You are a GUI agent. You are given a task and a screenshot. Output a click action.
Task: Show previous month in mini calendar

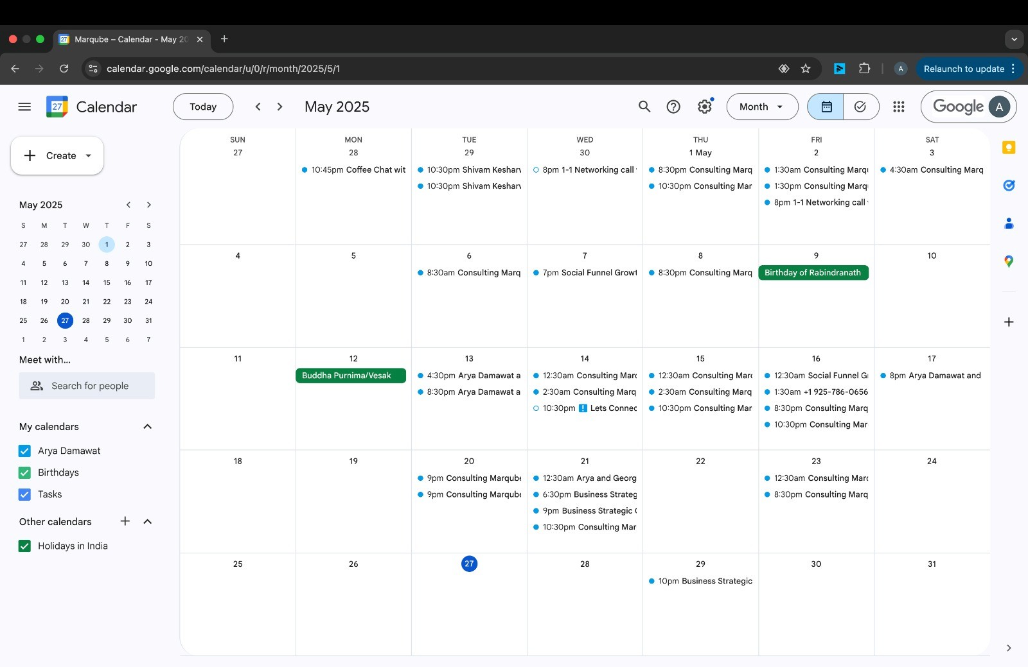point(128,205)
